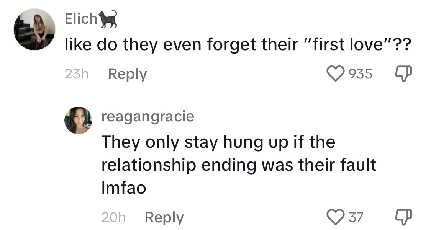
Task: Open Elich's profile picture
Action: click(x=34, y=29)
